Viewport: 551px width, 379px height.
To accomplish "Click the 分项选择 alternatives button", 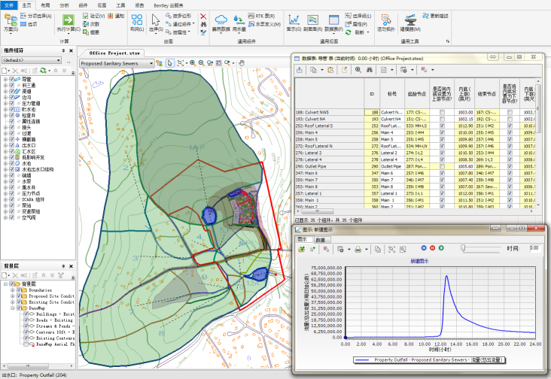I will coord(36,16).
